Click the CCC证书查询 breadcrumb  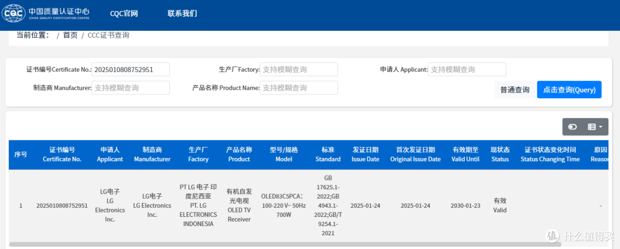[108, 35]
